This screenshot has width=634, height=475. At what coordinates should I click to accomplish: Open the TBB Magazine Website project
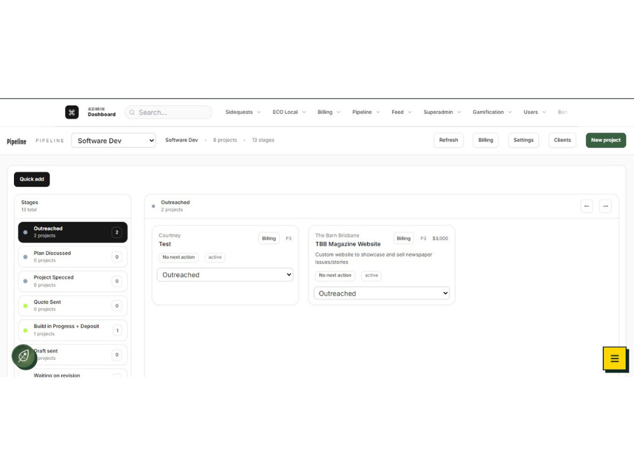(347, 244)
